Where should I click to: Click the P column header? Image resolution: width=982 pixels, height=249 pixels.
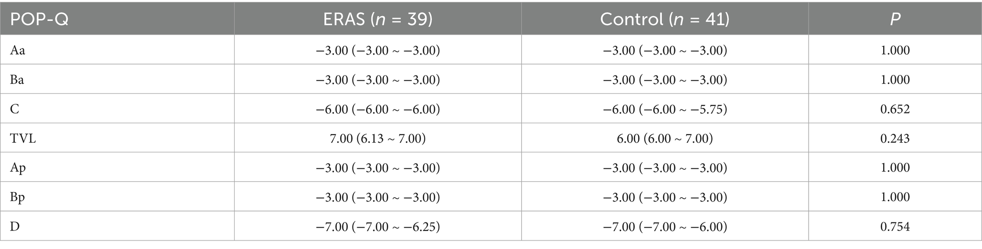click(x=895, y=19)
